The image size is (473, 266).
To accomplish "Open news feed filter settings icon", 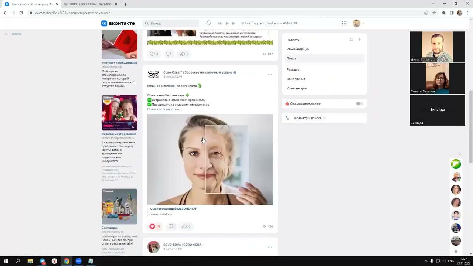I will coord(351,40).
